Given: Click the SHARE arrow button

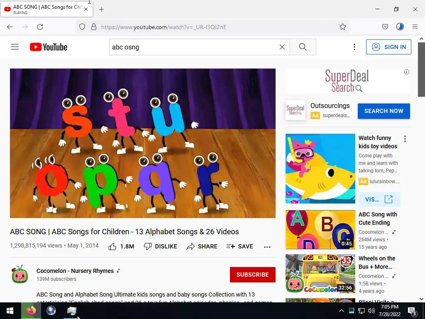Looking at the screenshot, I should [202, 246].
